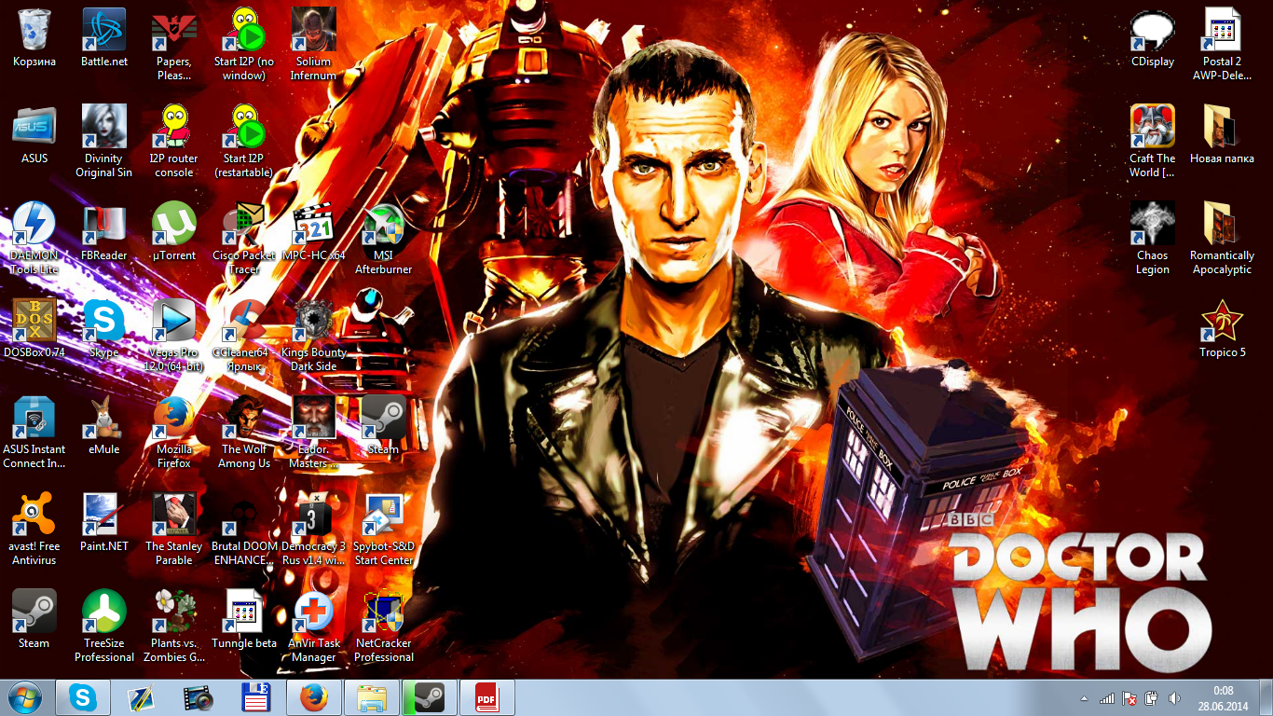
Task: Launch the MSI Afterburner desktop icon
Action: [x=384, y=239]
